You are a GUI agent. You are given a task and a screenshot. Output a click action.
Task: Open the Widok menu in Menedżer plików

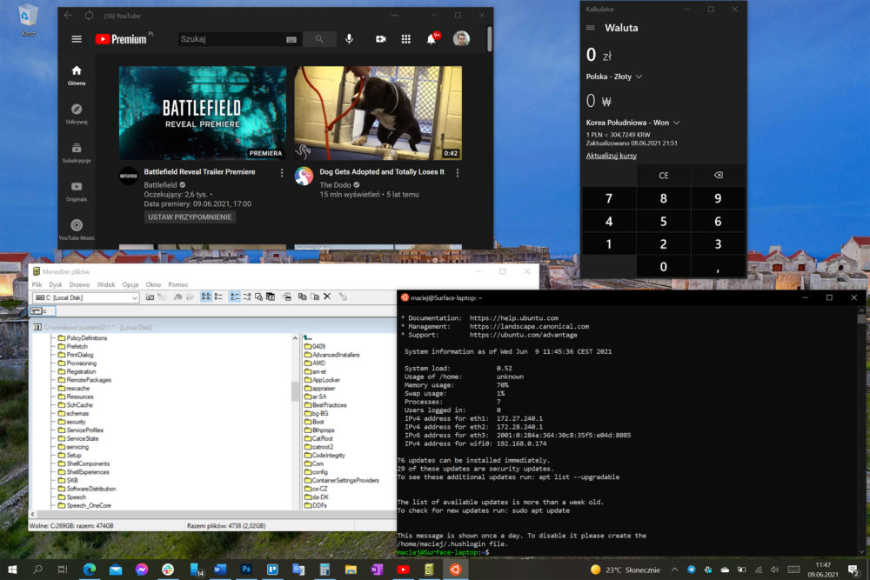[x=106, y=284]
